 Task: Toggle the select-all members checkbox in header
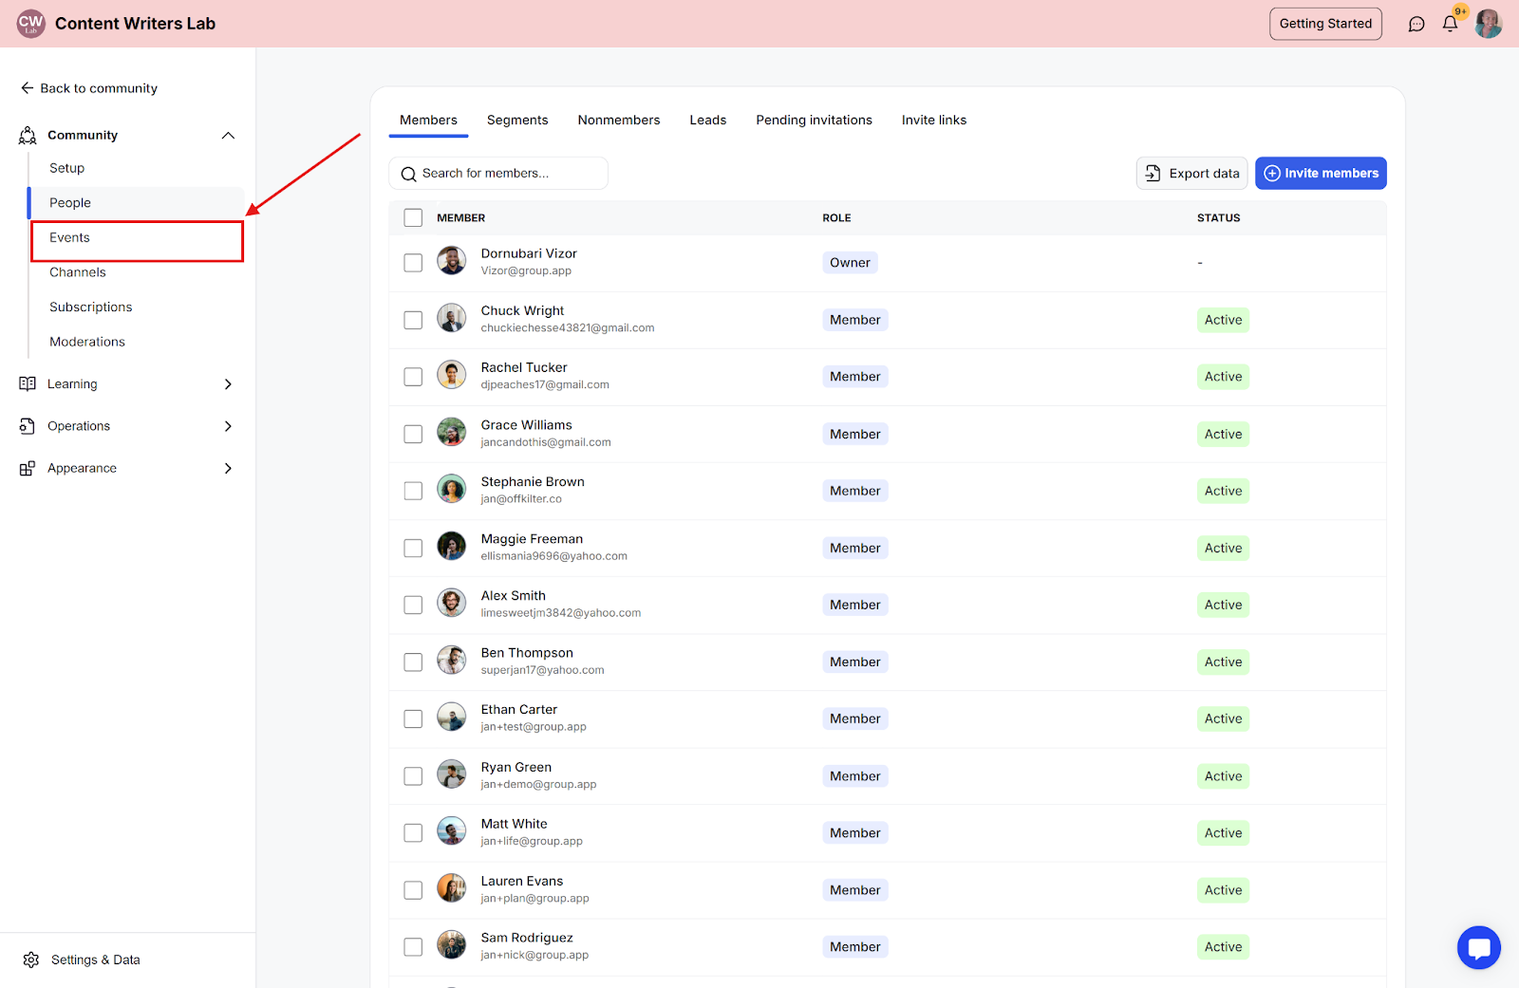pyautogui.click(x=413, y=217)
